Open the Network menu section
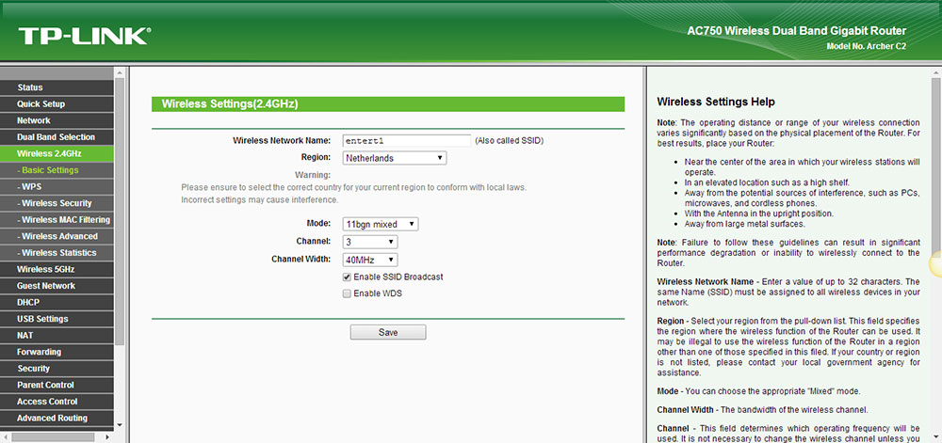 click(x=57, y=120)
